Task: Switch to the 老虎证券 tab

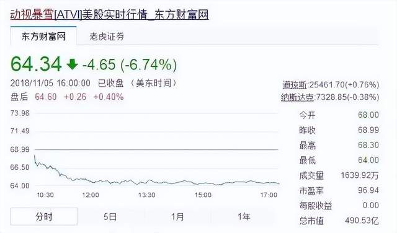Action: 107,37
